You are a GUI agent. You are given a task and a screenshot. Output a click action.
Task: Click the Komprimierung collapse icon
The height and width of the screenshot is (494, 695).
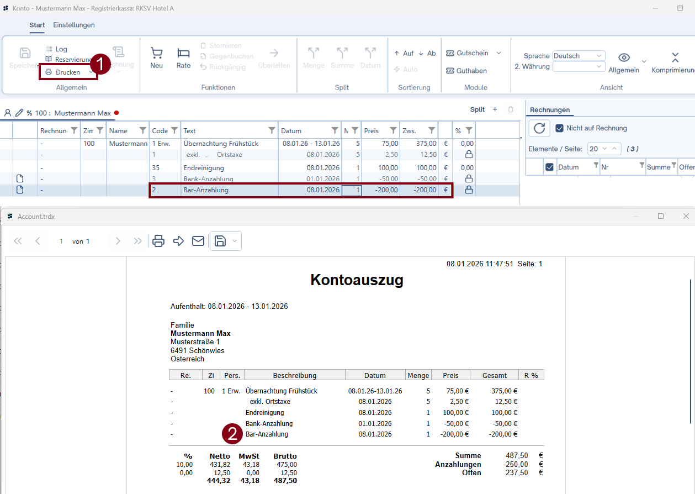coord(675,57)
